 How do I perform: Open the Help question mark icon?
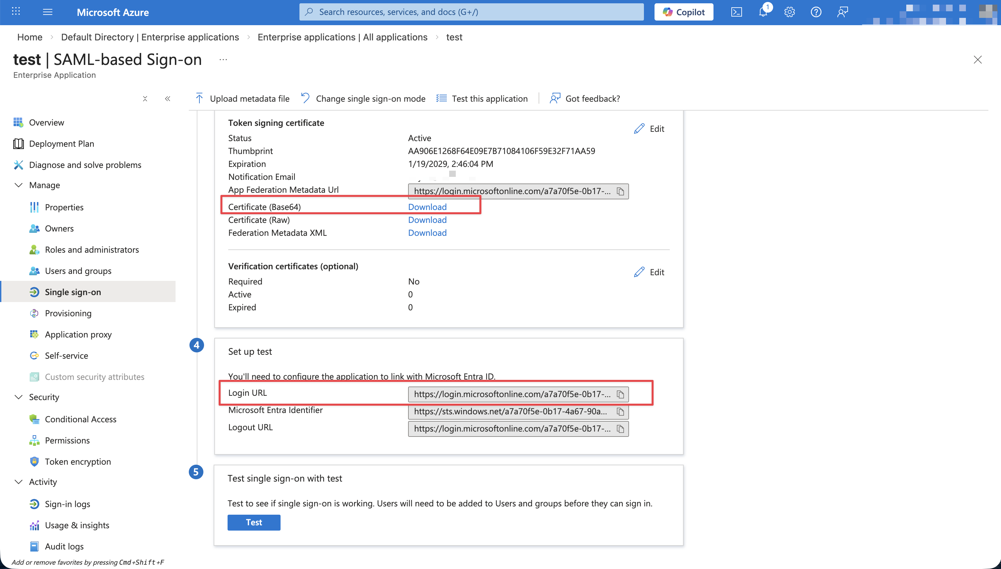coord(816,12)
